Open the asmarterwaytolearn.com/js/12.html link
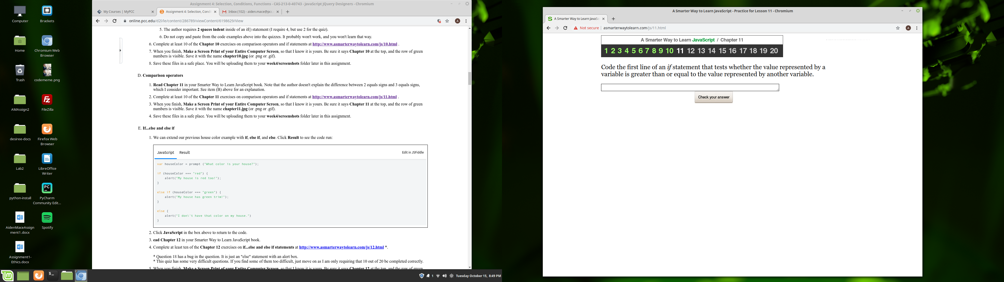The width and height of the screenshot is (1004, 282). [341, 247]
